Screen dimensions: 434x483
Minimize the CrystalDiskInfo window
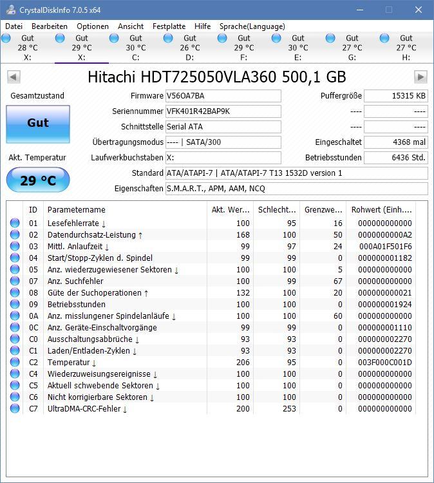(x=360, y=10)
